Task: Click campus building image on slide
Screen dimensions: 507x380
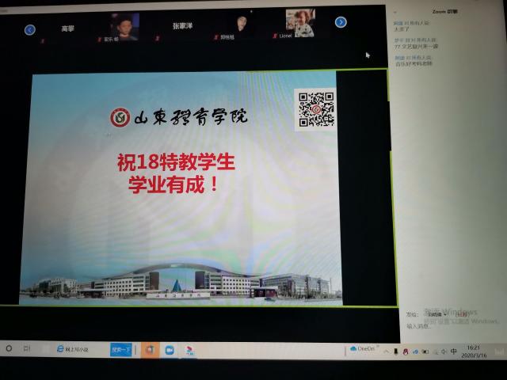Action: tap(181, 282)
